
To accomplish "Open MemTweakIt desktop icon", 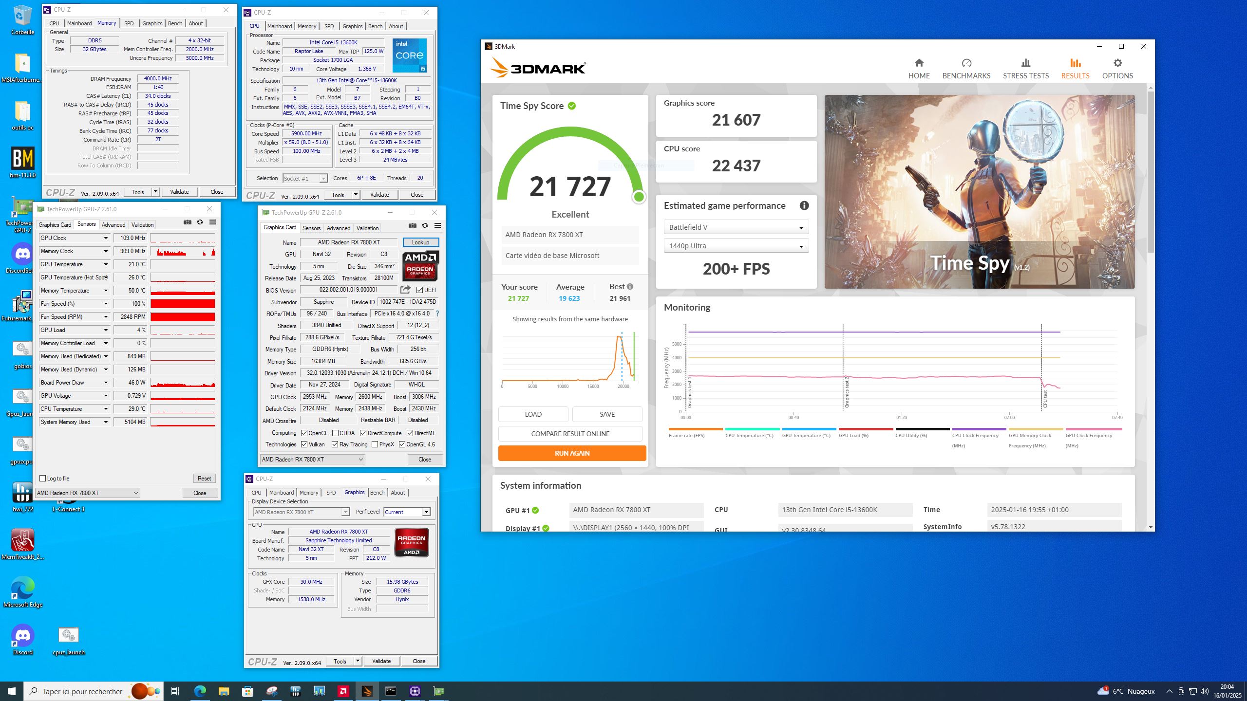I will tap(22, 544).
